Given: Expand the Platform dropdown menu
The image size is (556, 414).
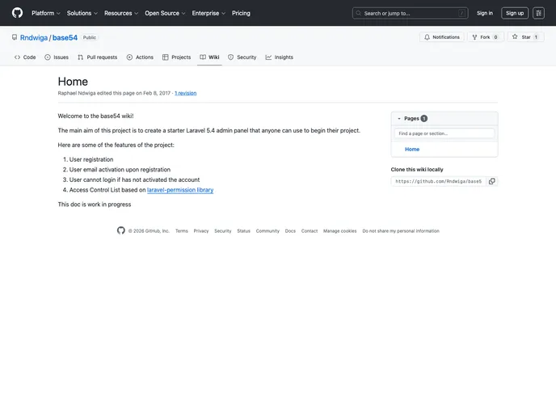Looking at the screenshot, I should tap(46, 13).
